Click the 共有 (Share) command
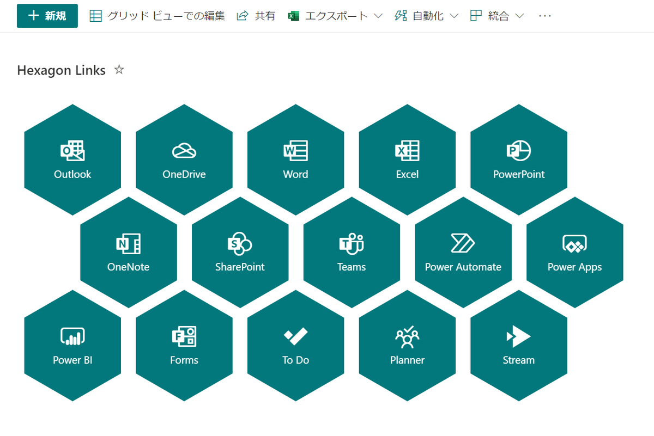The width and height of the screenshot is (654, 436). pyautogui.click(x=256, y=16)
